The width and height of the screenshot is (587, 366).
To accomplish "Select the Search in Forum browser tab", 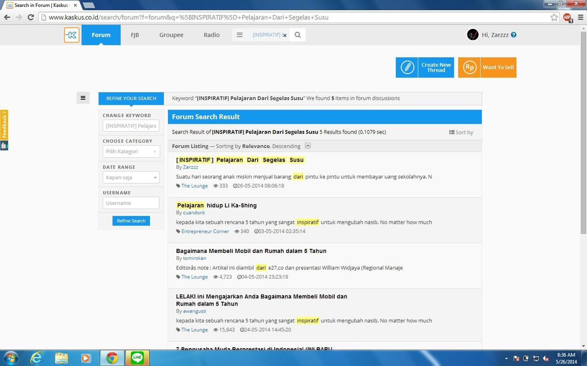I will point(41,5).
